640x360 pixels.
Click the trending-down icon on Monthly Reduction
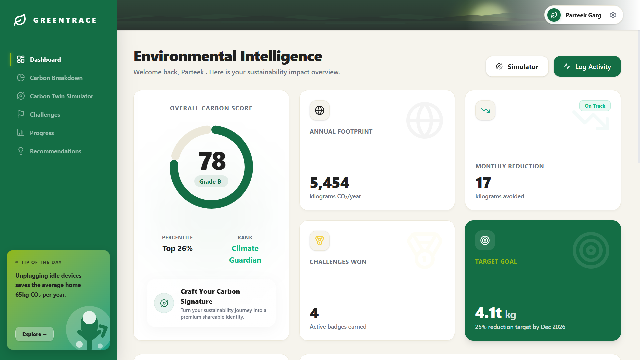[485, 110]
